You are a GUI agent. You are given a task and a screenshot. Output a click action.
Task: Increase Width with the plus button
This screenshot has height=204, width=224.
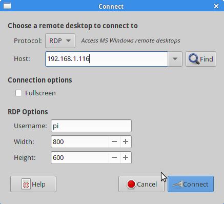126,141
